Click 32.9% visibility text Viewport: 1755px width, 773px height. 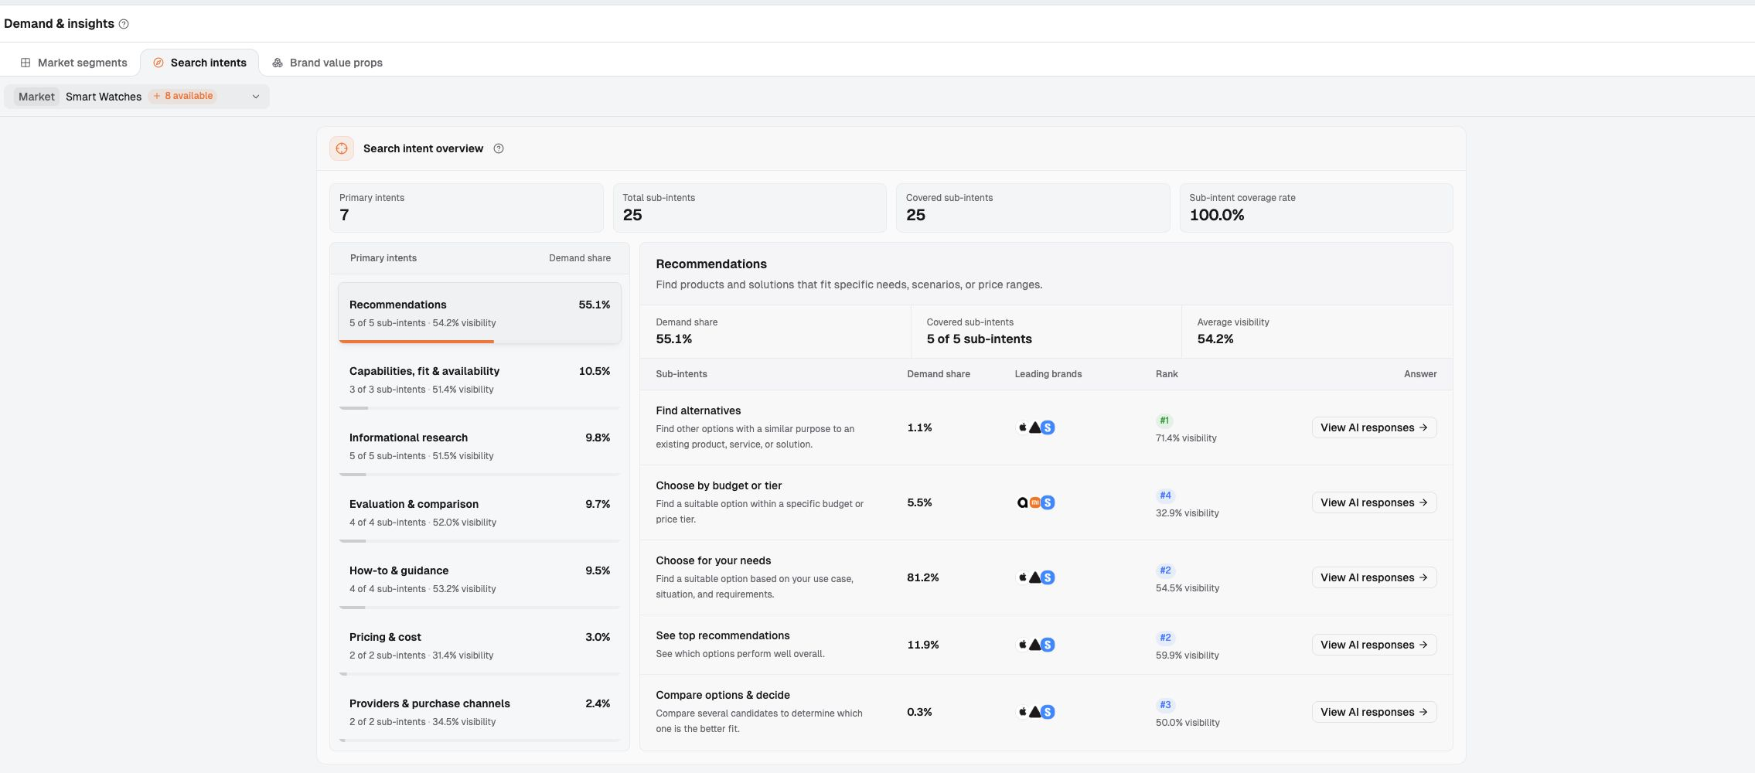(x=1187, y=513)
